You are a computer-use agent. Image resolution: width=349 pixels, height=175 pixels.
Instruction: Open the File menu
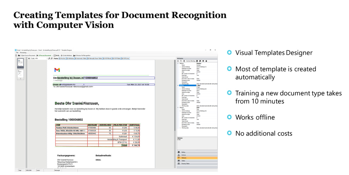pyautogui.click(x=17, y=52)
